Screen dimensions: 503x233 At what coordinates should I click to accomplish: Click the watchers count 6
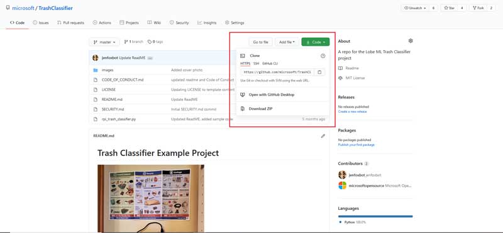pyautogui.click(x=433, y=8)
